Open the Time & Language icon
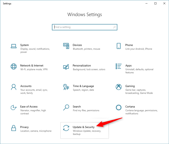The width and height of the screenshot is (169, 144). 66,87
